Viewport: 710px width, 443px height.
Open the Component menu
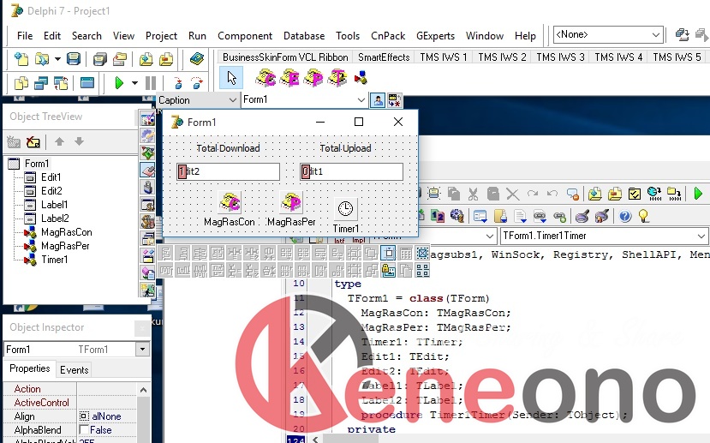coord(245,36)
